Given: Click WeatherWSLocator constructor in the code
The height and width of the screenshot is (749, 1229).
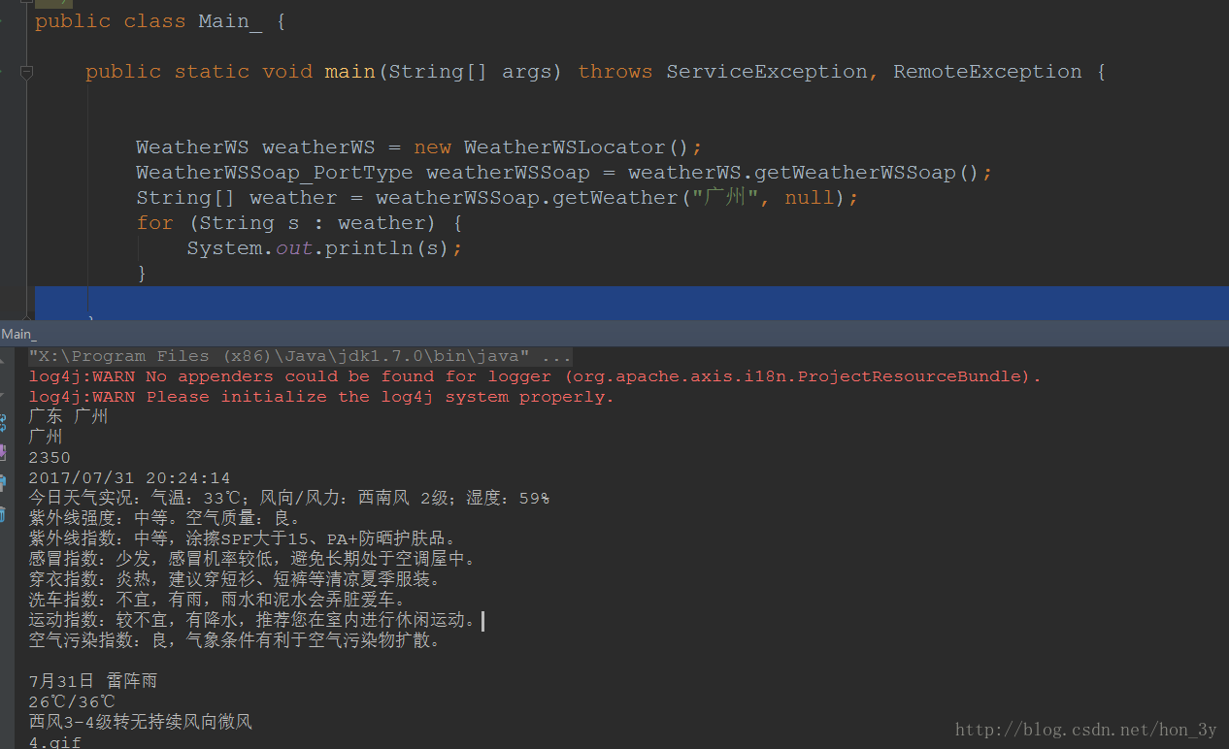Looking at the screenshot, I should pos(564,147).
